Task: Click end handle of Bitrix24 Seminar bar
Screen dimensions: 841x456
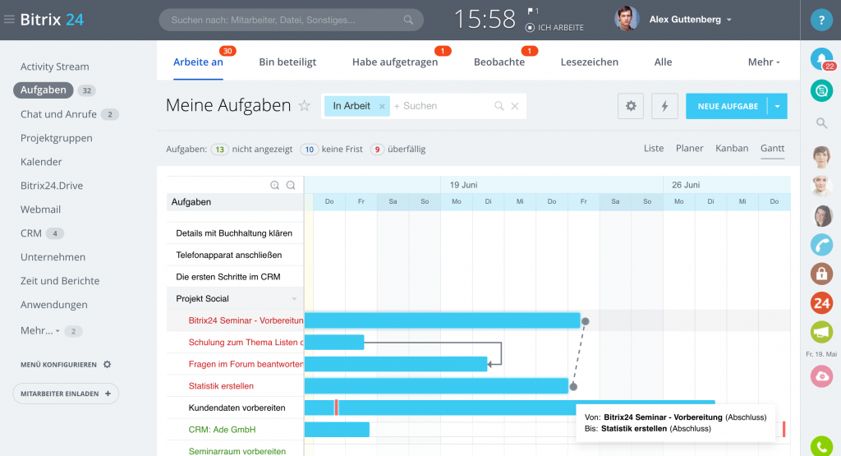Action: coord(585,321)
